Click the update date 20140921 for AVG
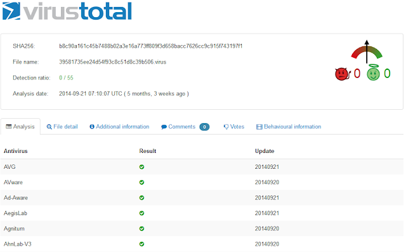This screenshot has height=252, width=406. [x=267, y=167]
